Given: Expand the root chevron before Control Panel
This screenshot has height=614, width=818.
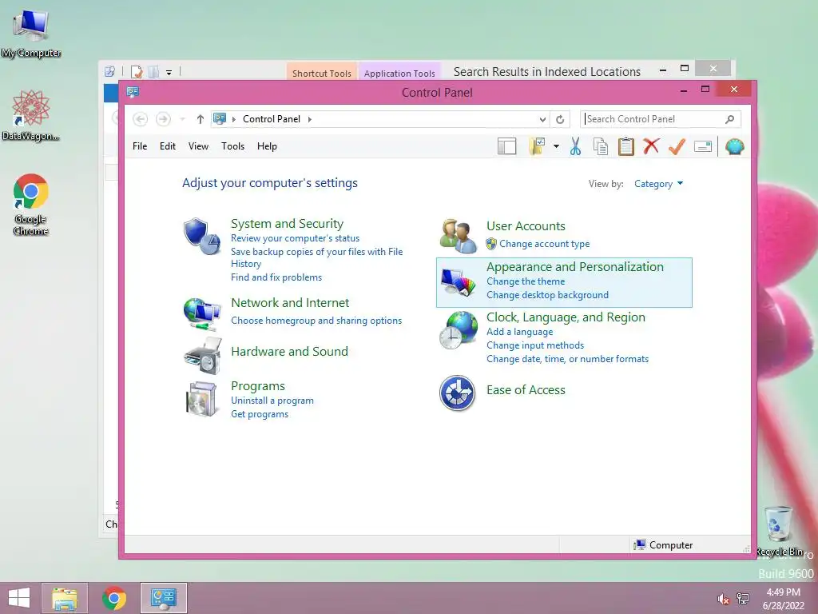Looking at the screenshot, I should [234, 120].
